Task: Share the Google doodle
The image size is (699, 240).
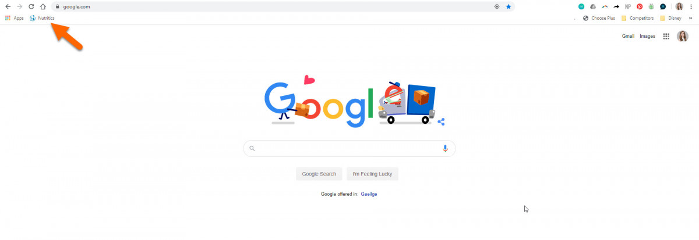Action: pyautogui.click(x=441, y=122)
